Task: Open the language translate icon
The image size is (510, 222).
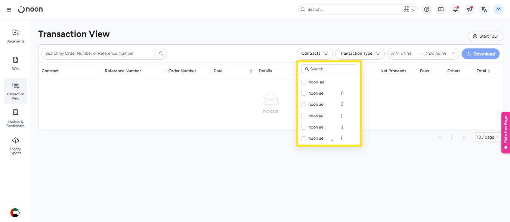Action: click(484, 10)
